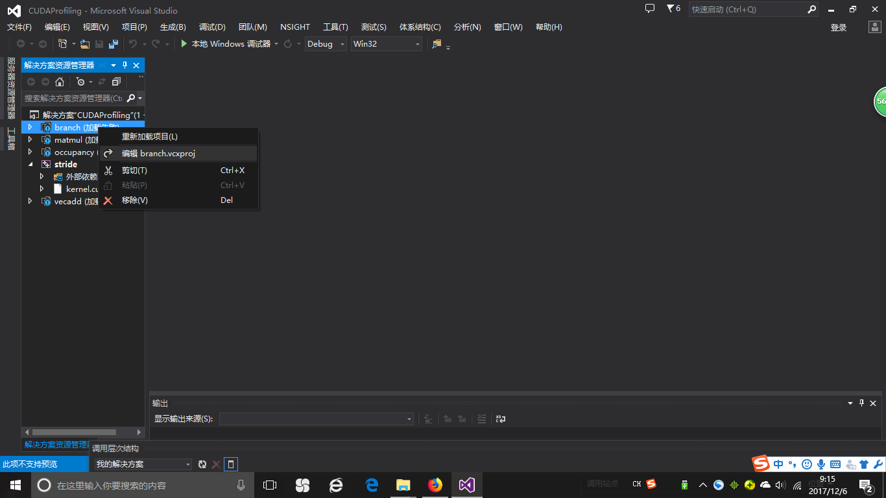Click the Toggle Word Wrap icon in Output
The width and height of the screenshot is (886, 498).
[x=500, y=419]
